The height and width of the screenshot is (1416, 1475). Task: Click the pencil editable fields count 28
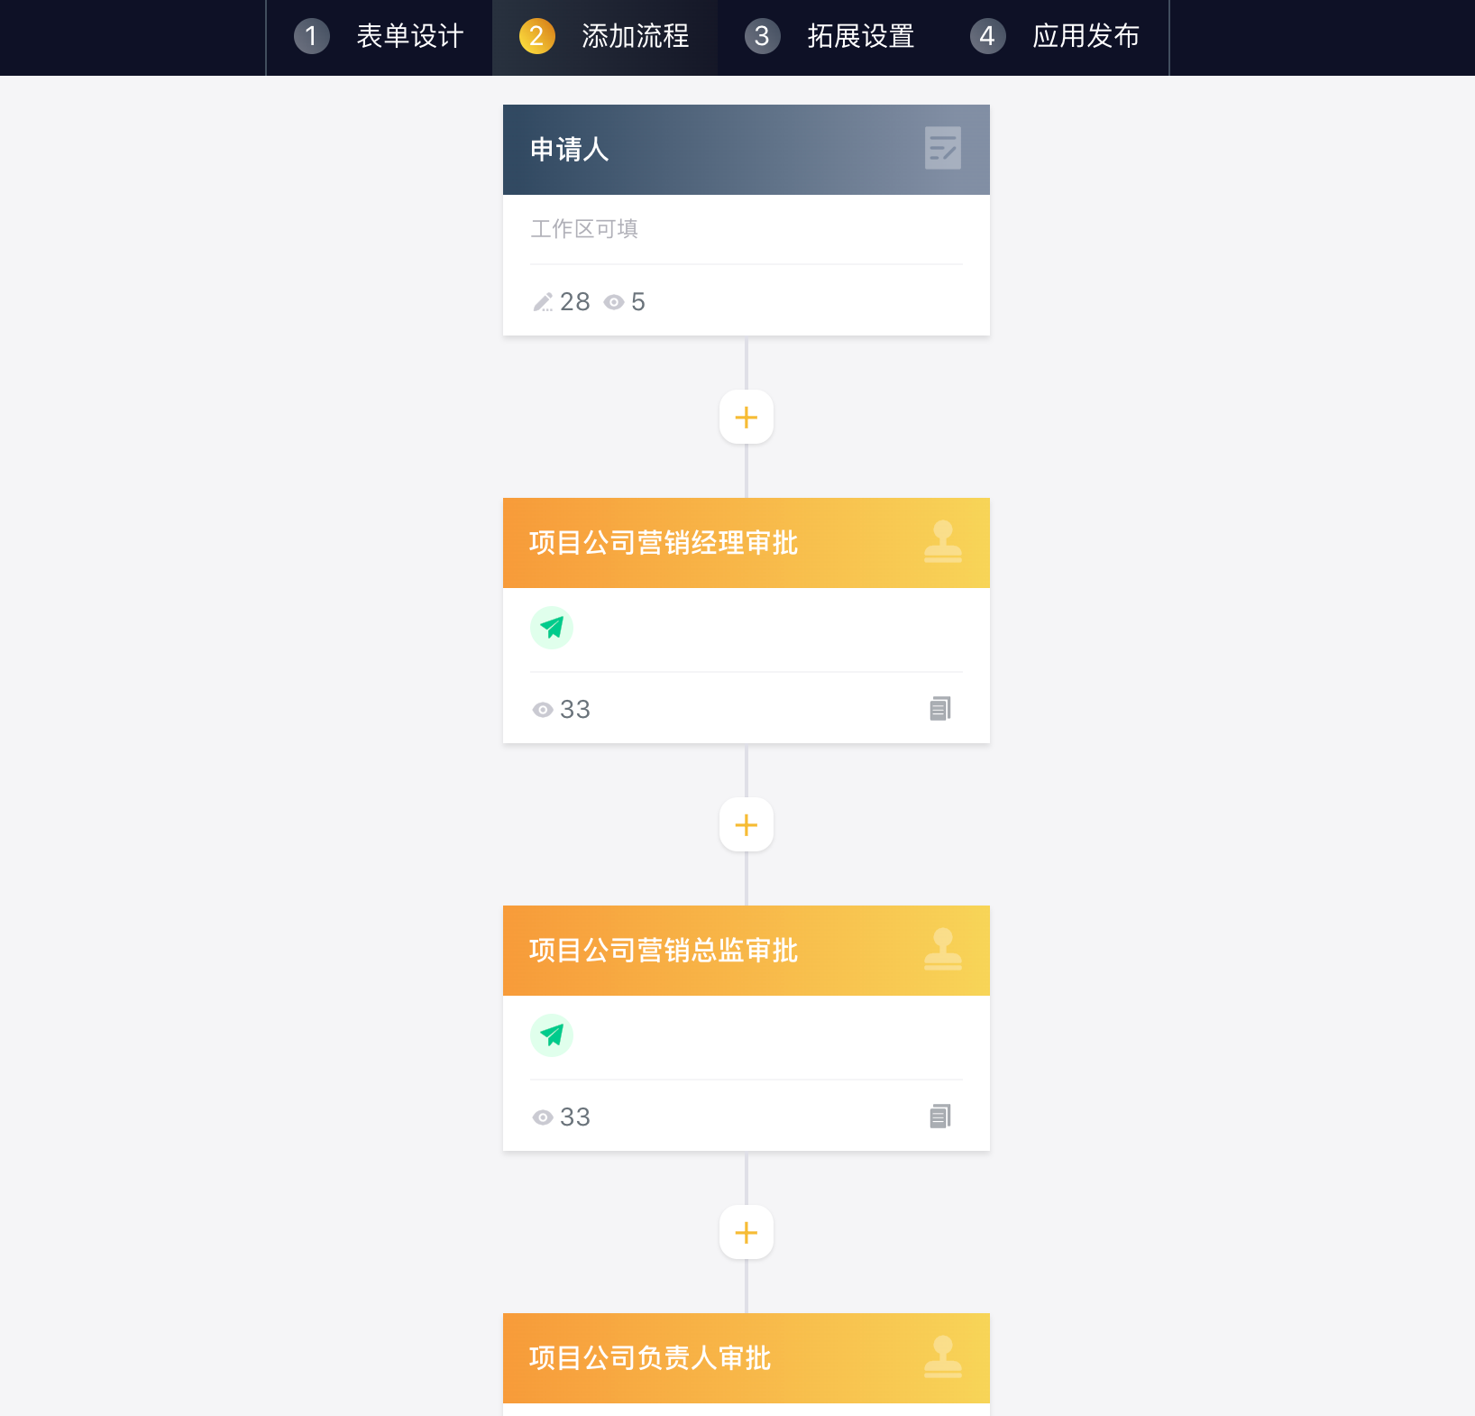coord(561,301)
